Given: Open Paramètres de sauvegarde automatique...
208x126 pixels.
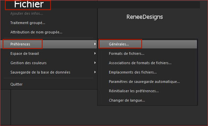Looking at the screenshot, I should point(144,82).
